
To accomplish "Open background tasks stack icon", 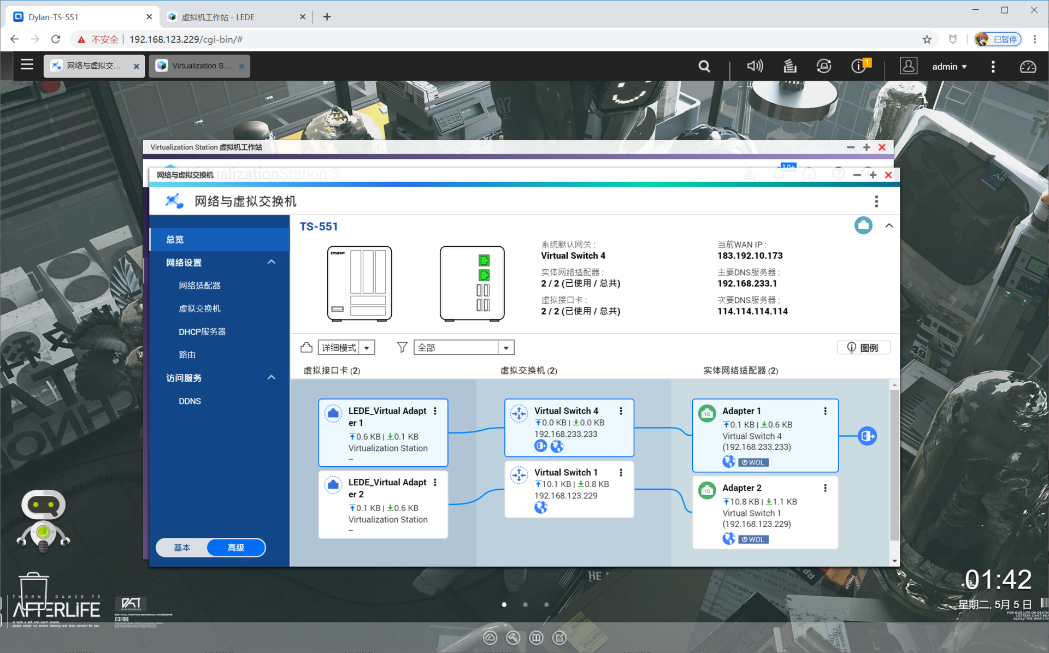I will tap(789, 66).
